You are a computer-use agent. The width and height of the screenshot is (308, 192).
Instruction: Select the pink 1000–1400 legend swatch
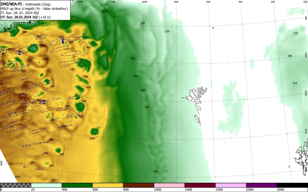pyautogui.click(x=169, y=185)
